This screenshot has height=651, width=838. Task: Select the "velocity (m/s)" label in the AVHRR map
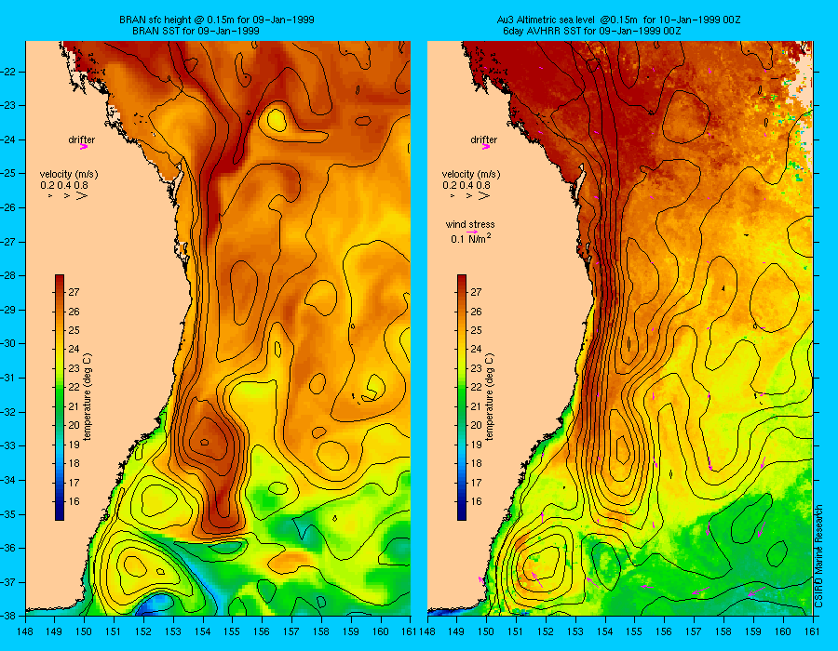coord(471,174)
